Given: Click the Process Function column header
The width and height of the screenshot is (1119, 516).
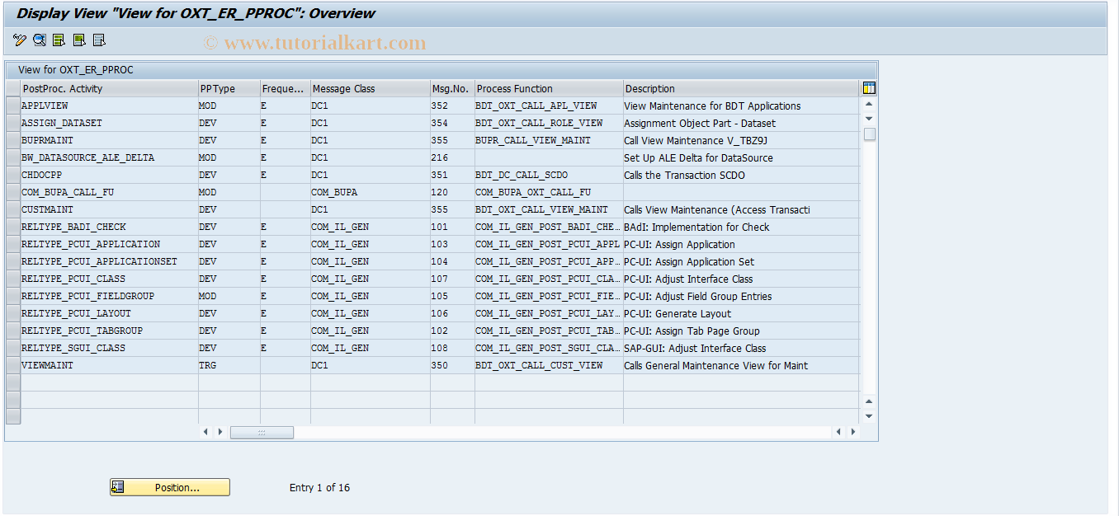Looking at the screenshot, I should tap(549, 88).
